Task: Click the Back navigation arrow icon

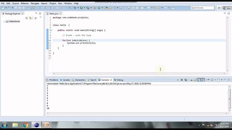Action: pyautogui.click(x=159, y=8)
